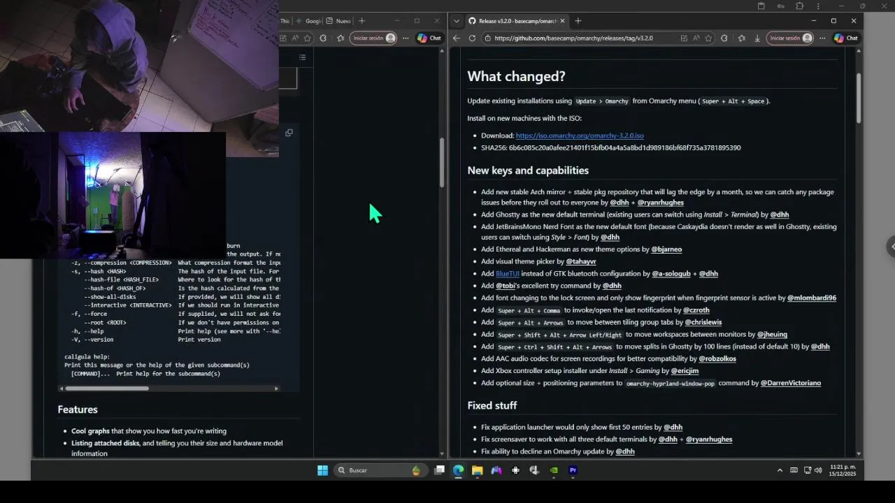Open Adobe Premiere Pro from the taskbar

click(x=573, y=470)
